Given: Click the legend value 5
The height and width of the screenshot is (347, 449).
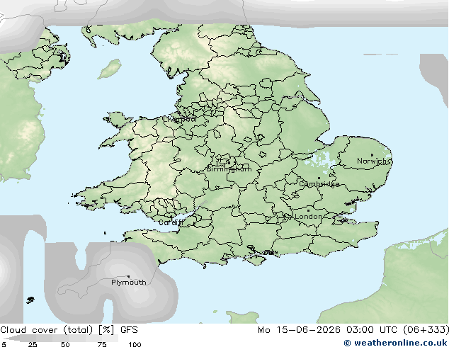Looking at the screenshot, I should click(4, 344).
